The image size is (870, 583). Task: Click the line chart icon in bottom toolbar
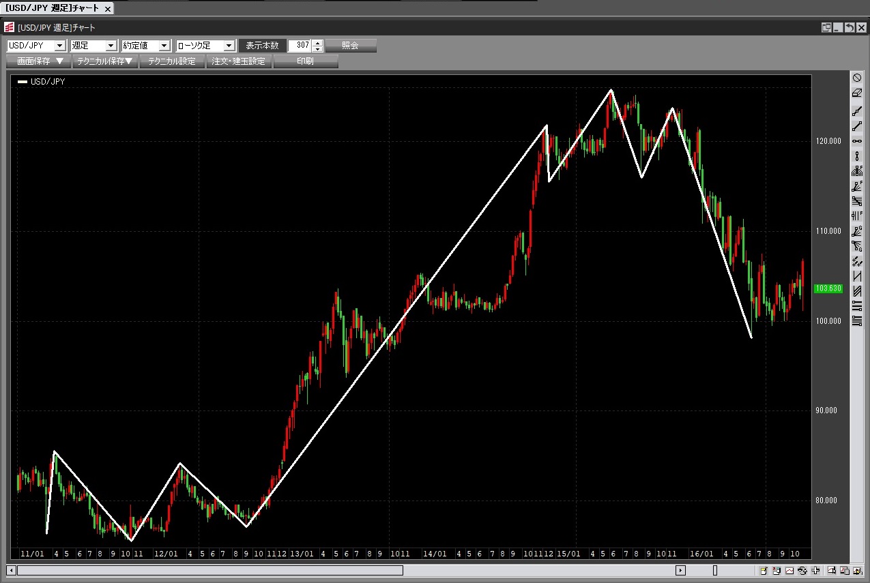point(789,571)
